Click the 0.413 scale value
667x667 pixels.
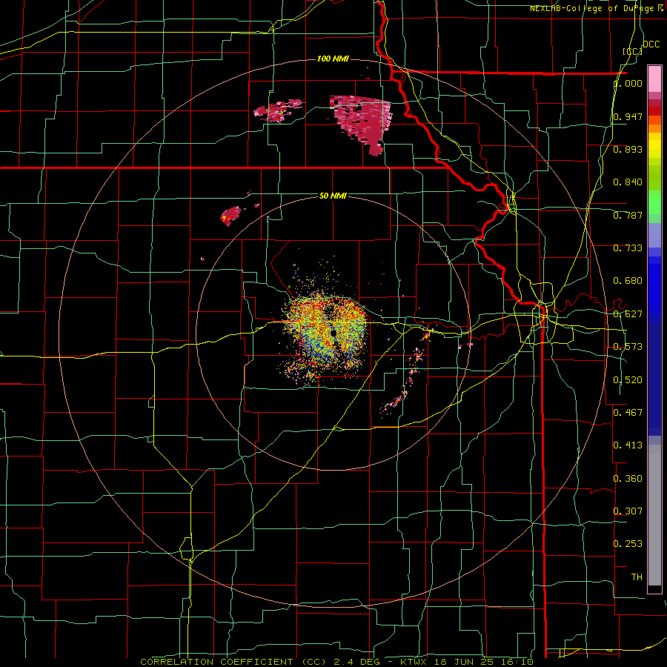point(628,445)
